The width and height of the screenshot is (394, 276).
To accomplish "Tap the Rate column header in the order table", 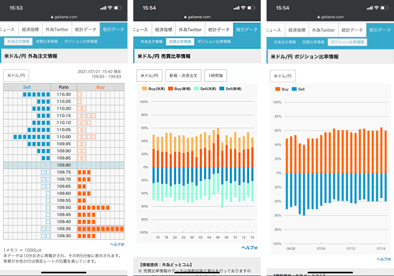I will coord(64,87).
